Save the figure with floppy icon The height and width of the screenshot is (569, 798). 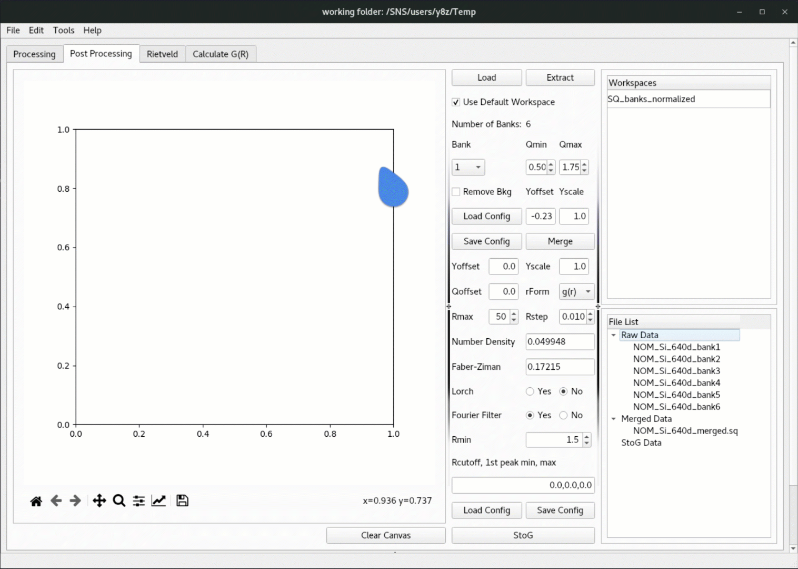(x=182, y=501)
